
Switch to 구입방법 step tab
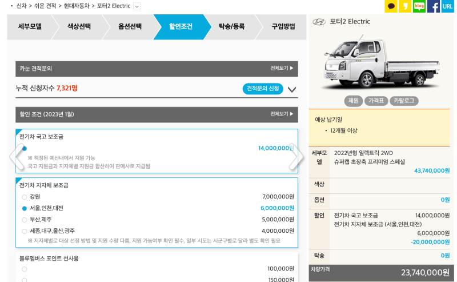pyautogui.click(x=283, y=26)
